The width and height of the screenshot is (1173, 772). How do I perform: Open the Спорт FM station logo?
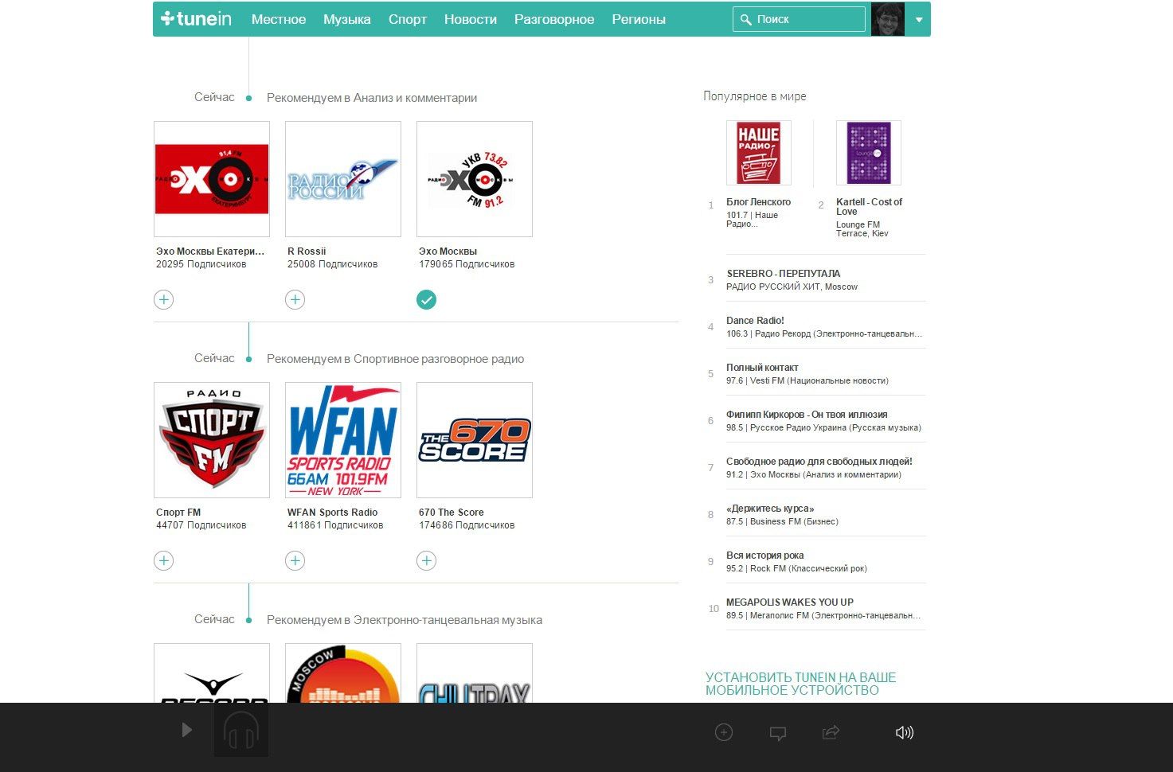pyautogui.click(x=212, y=440)
